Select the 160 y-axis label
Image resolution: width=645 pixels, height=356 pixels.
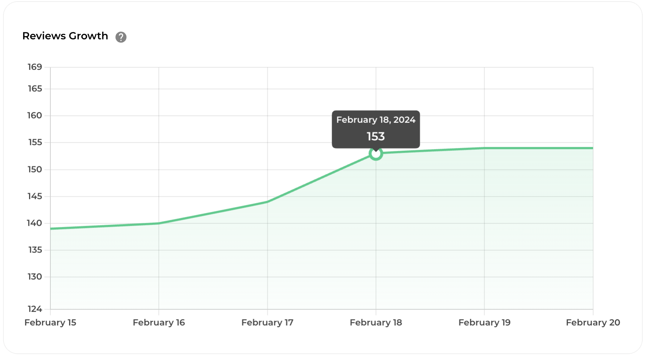coord(35,115)
